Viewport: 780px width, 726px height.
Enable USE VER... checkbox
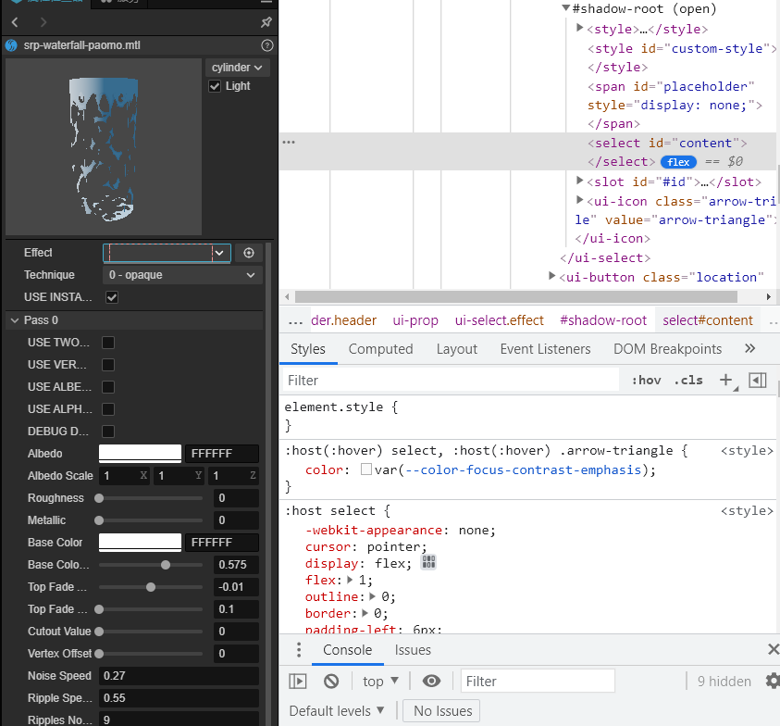pyautogui.click(x=108, y=365)
